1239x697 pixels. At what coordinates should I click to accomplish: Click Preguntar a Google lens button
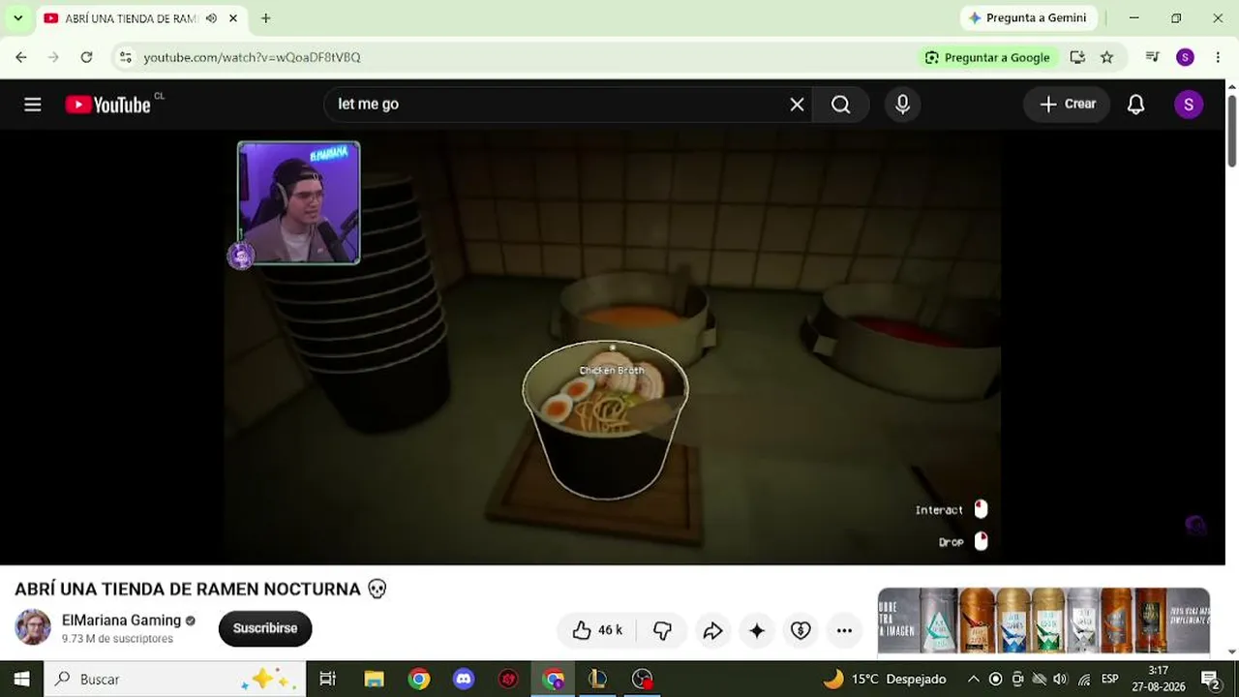coord(987,57)
